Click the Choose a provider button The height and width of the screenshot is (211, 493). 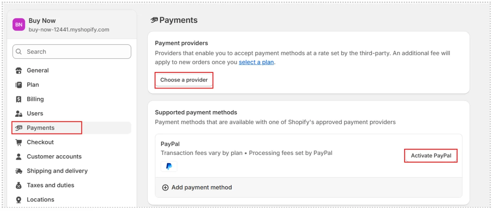tap(184, 80)
